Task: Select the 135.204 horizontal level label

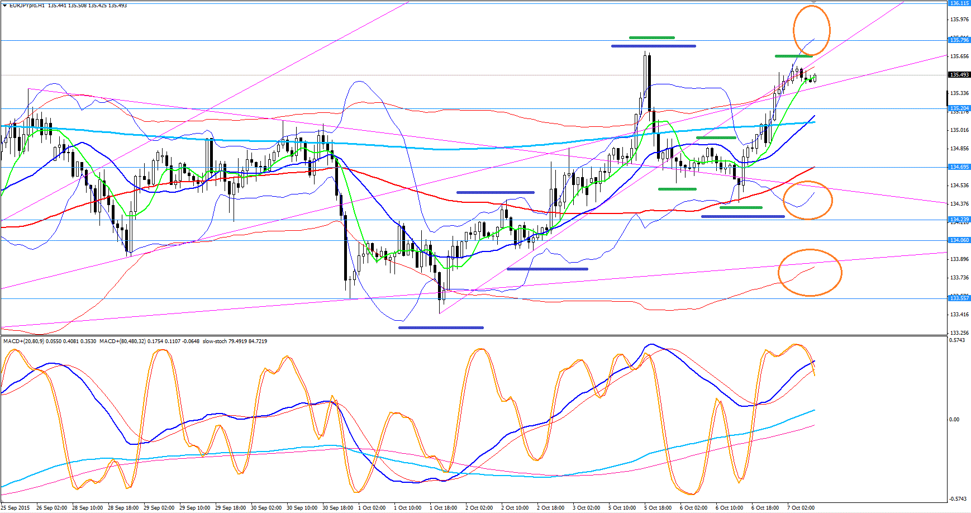Action: coord(959,108)
